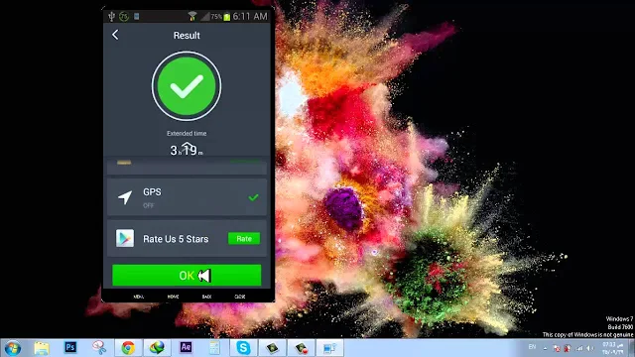Open the Windows Start menu

point(13,348)
